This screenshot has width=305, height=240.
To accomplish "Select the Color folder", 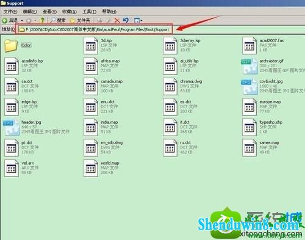I will (x=18, y=45).
